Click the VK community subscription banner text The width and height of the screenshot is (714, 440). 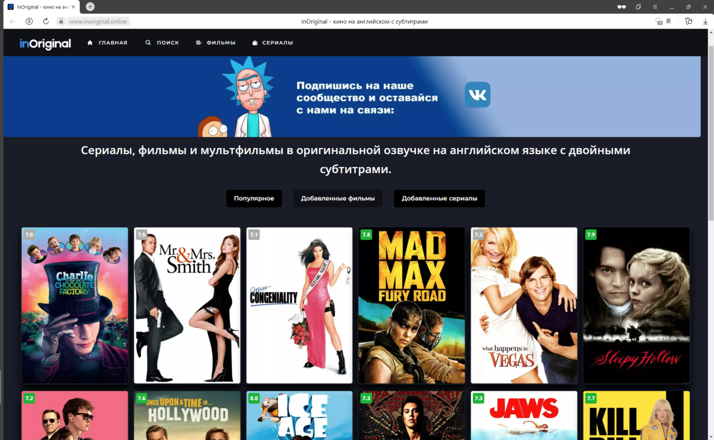[367, 98]
